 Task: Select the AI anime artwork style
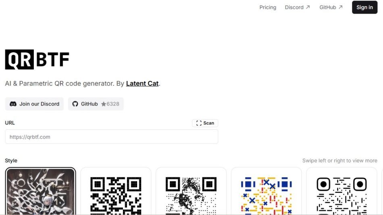41,191
